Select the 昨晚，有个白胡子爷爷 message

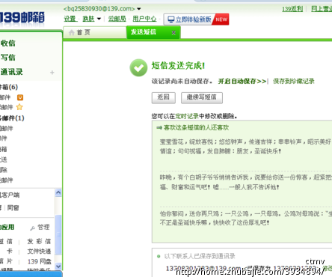click(245, 182)
